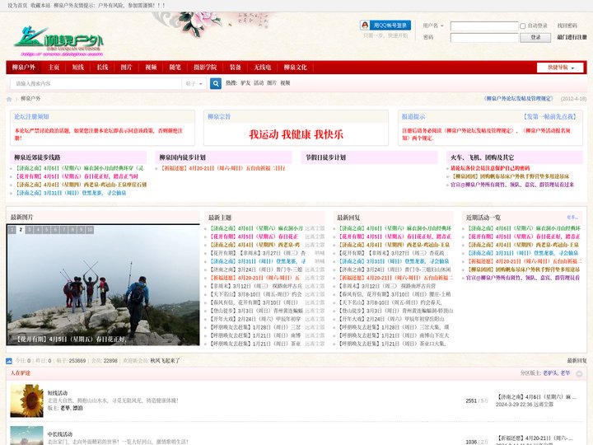Open the 柳泉户外论坛发帖及管理规定 announcement link
The image size is (593, 445).
pos(519,99)
